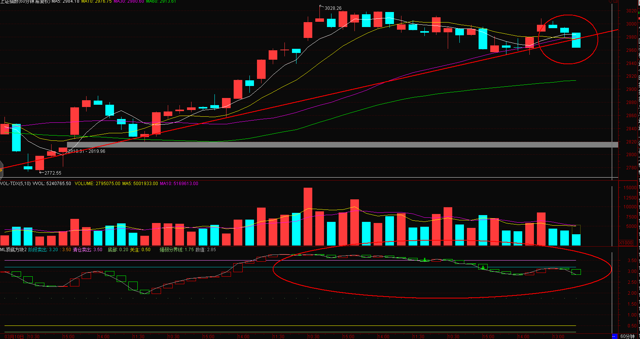Click the gray price gap band
The image size is (640, 339).
tap(342, 145)
